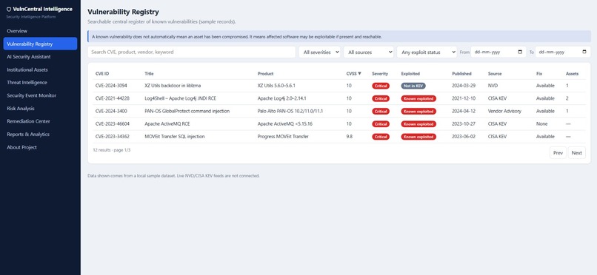Screen dimensions: 597x275
Task: Open AI Security Assistant page
Action: (x=40, y=57)
